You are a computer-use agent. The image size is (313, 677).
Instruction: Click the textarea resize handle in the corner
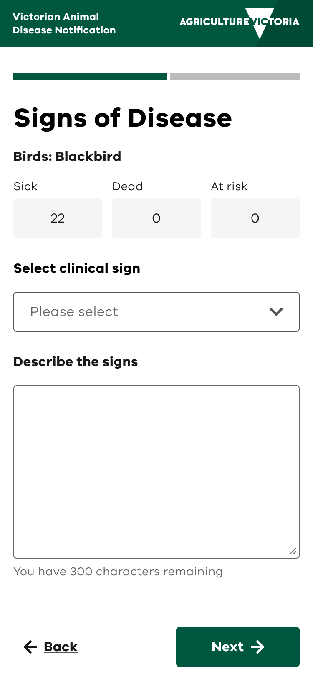(293, 552)
